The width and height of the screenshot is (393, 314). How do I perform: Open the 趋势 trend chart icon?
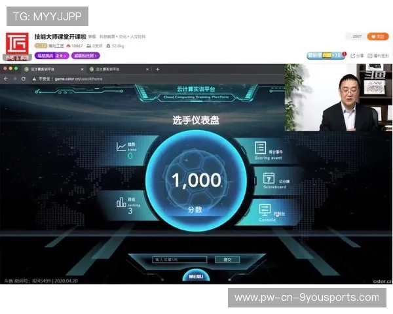pos(121,147)
